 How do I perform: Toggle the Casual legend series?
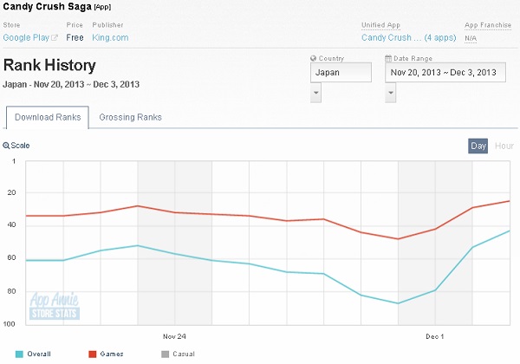coord(178,354)
